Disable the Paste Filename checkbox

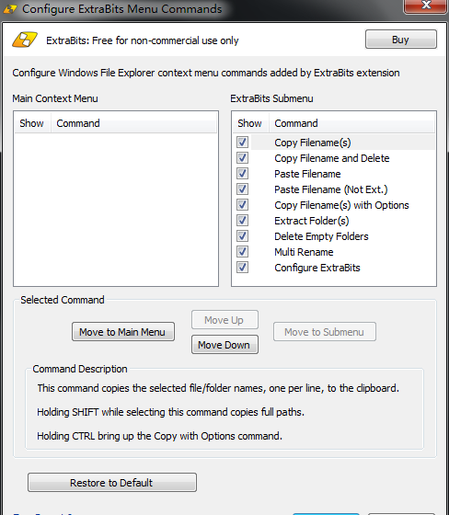click(242, 174)
